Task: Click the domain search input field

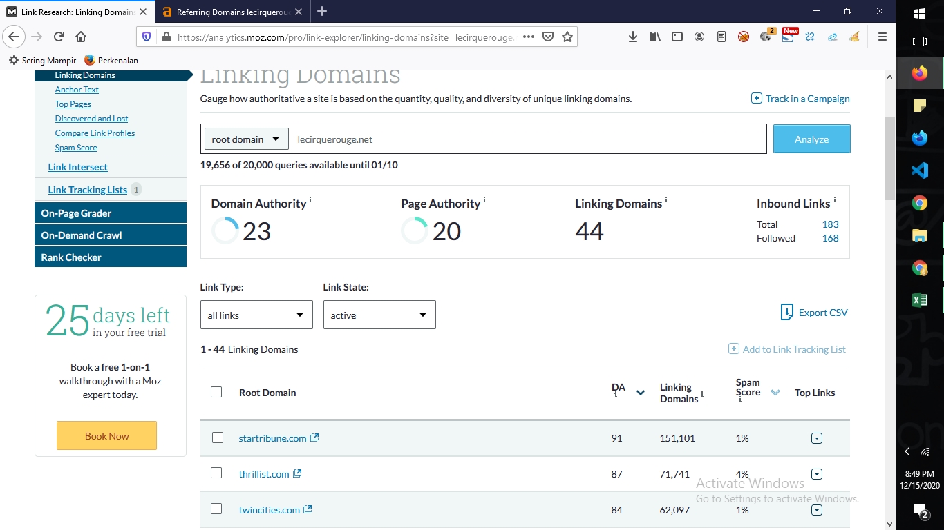Action: point(528,139)
